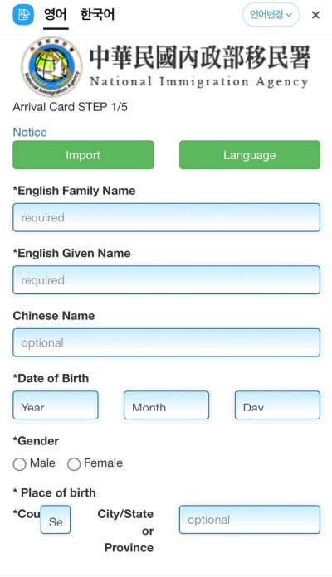Switch to the 한국어 tab
This screenshot has width=332, height=577.
coord(98,15)
